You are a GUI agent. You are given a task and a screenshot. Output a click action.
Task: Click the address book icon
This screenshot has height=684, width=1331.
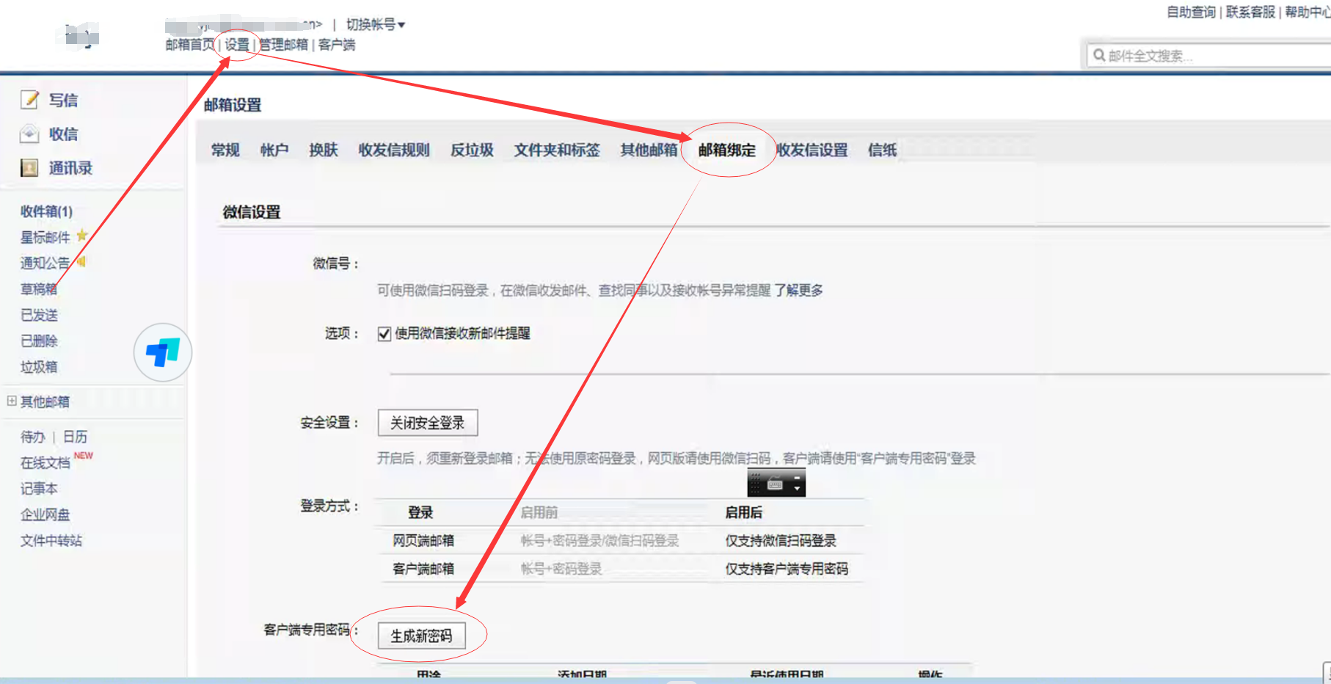29,168
